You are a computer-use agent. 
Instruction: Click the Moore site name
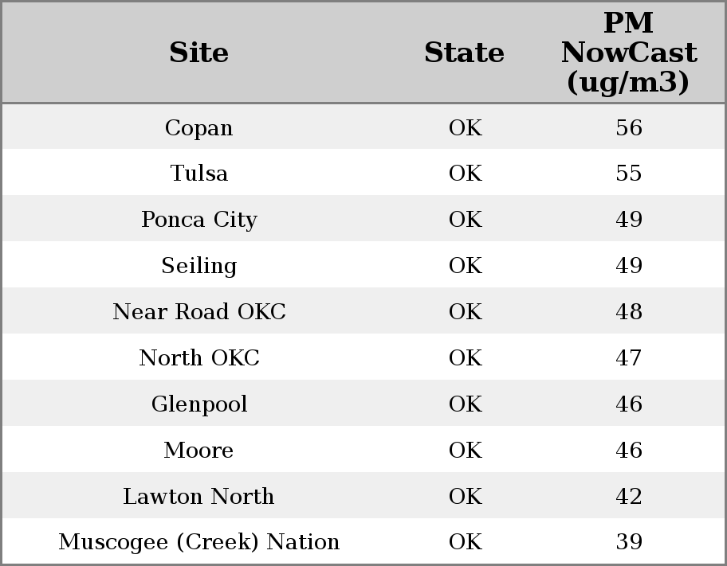(x=198, y=451)
